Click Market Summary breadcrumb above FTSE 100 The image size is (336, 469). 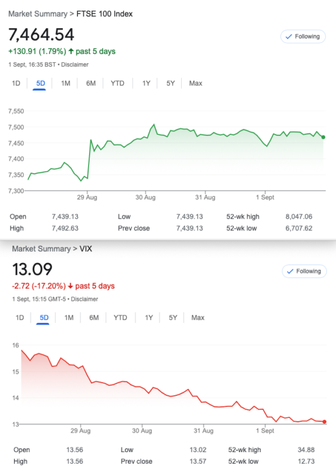click(x=38, y=14)
